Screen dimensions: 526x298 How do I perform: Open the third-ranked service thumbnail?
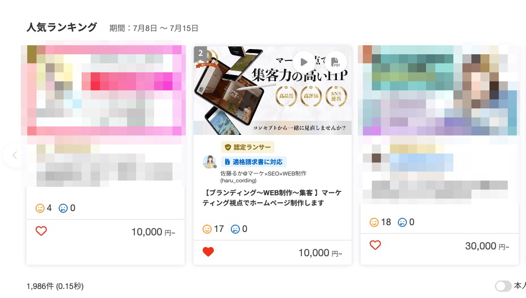(x=439, y=90)
